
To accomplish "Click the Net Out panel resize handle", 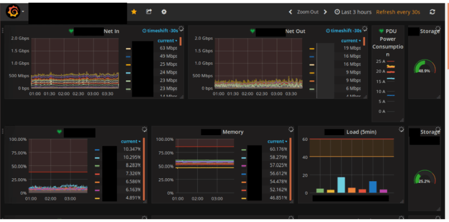I will pos(365,97).
